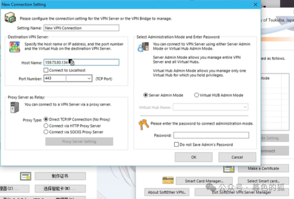Select Connect via SOCKS Proxy Server option
Viewport: 294px width, 199px height.
[x=46, y=132]
